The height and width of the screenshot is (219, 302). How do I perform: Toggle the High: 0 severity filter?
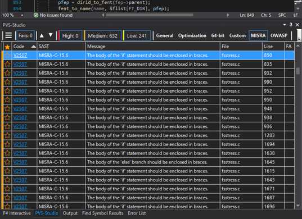point(70,35)
